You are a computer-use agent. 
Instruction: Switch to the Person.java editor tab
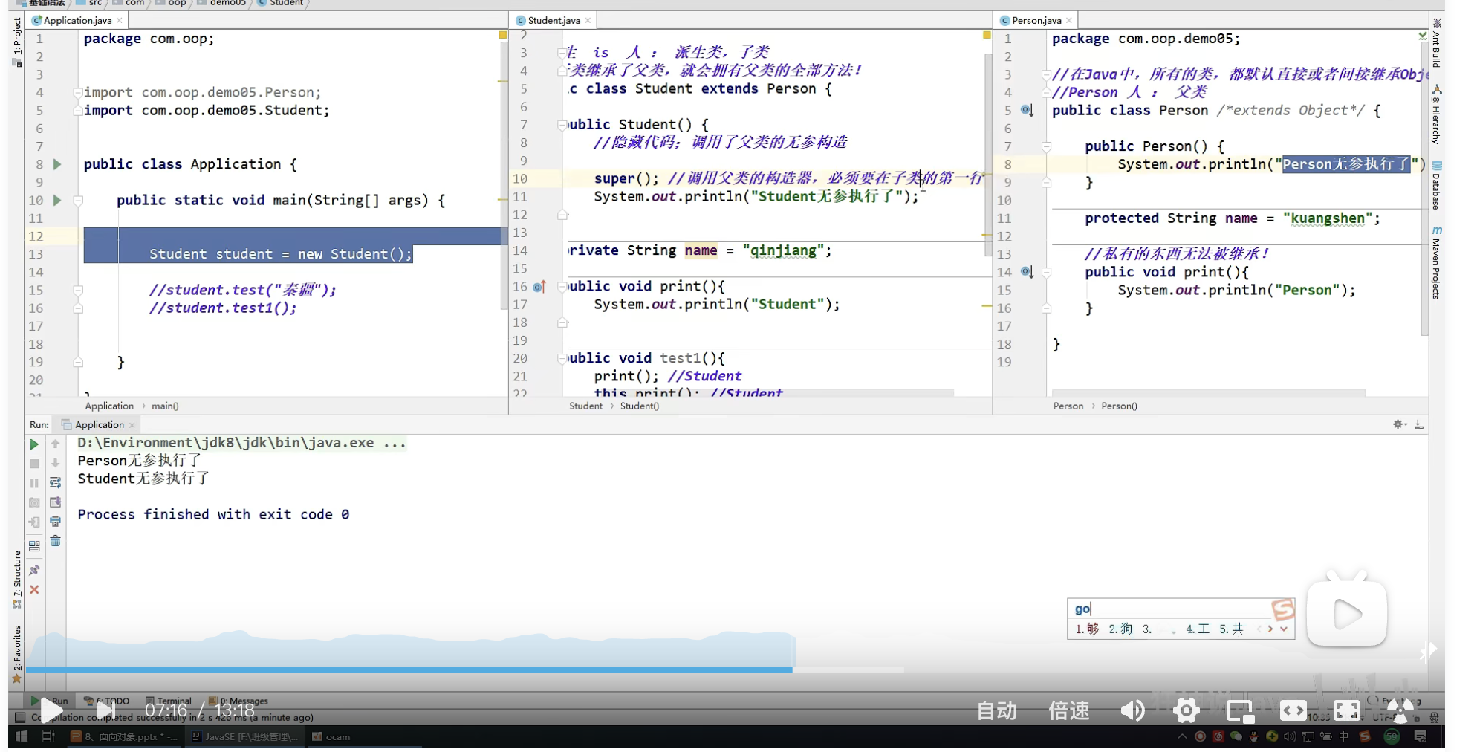(1036, 20)
